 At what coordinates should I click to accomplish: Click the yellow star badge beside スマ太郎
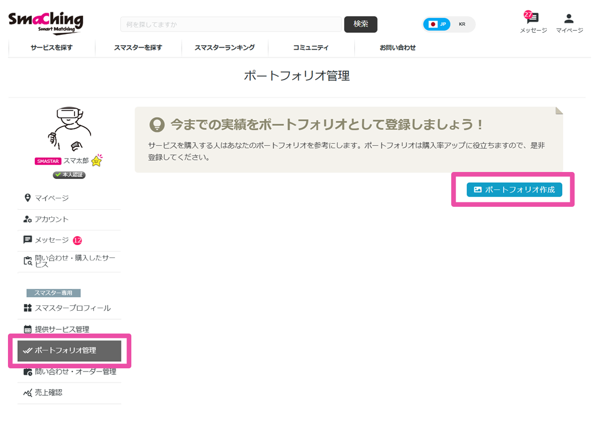tap(97, 161)
